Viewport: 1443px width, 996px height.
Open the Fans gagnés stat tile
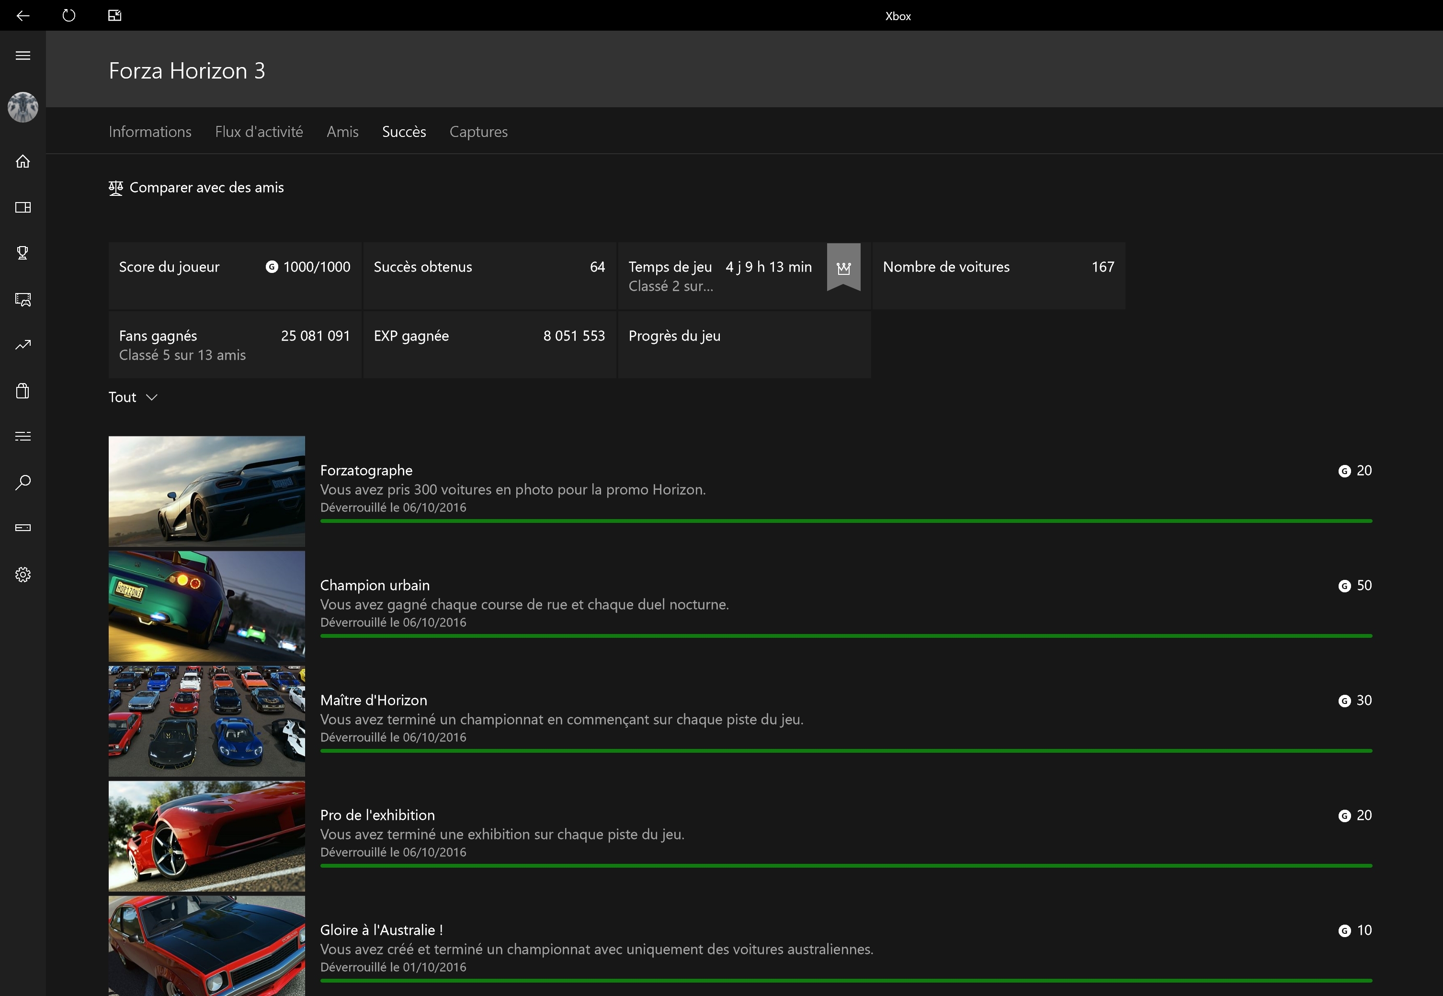pos(235,344)
